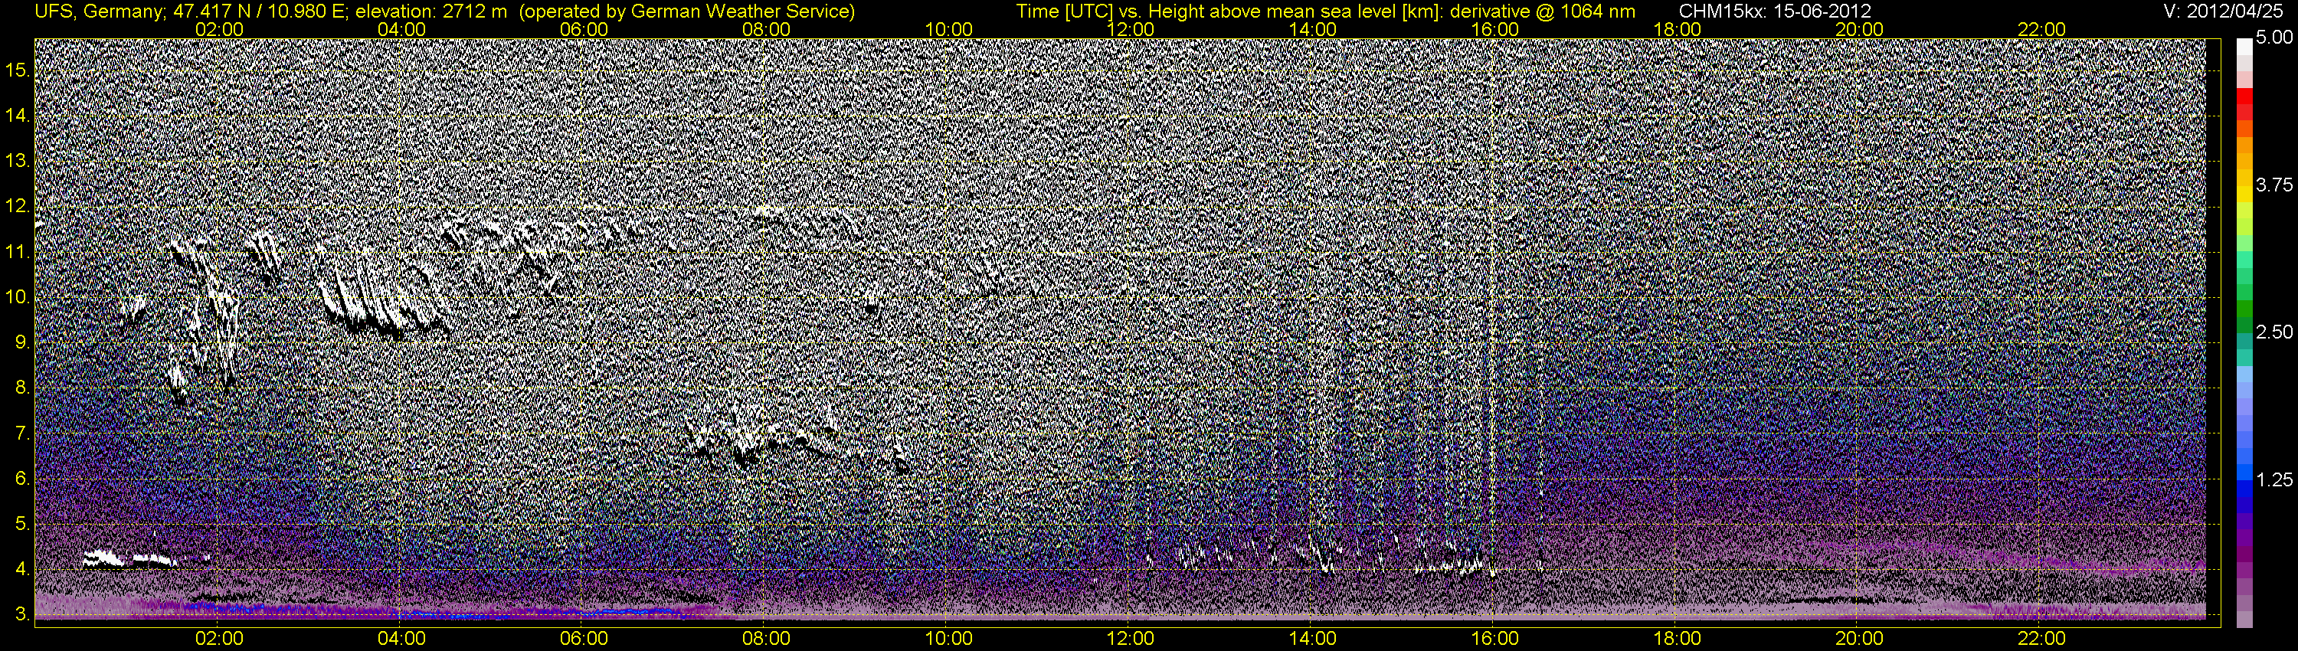
Task: Click the '06:00' label on the lower time axis
Action: [x=584, y=639]
